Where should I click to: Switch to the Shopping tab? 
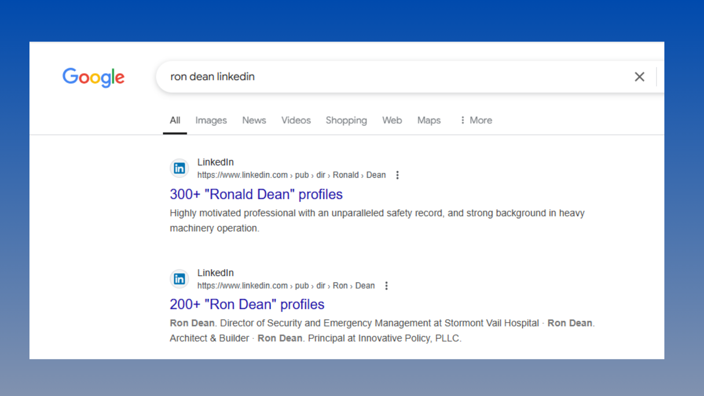click(x=346, y=120)
